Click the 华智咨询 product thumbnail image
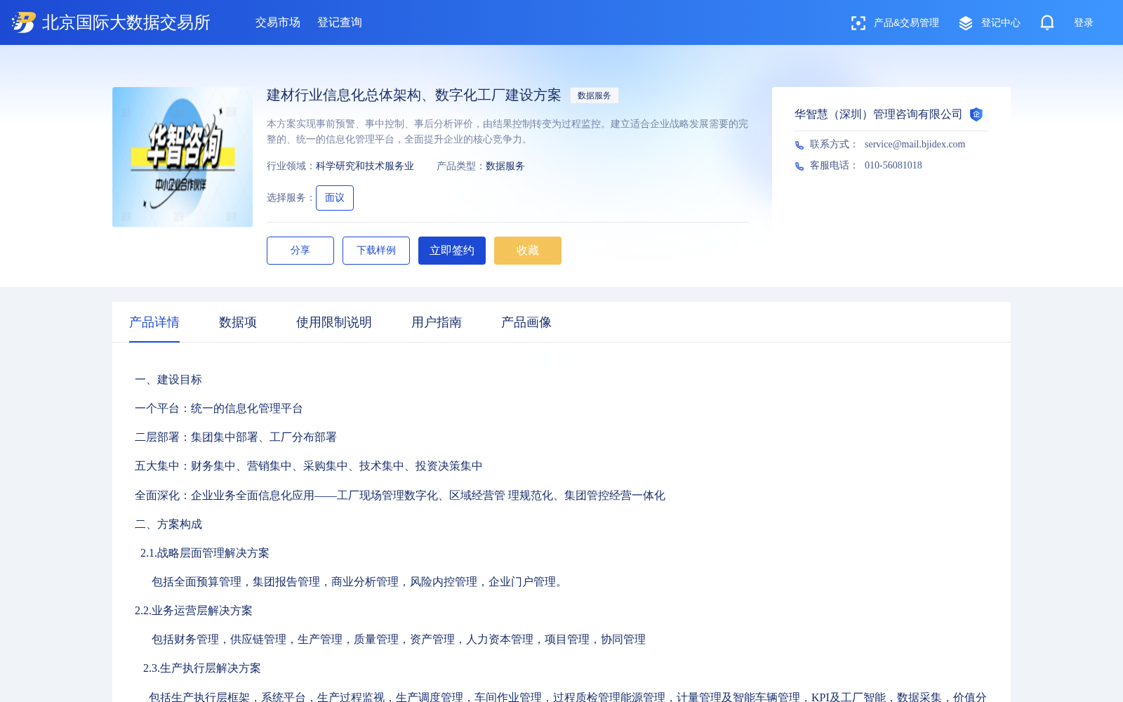This screenshot has height=702, width=1123. click(182, 157)
